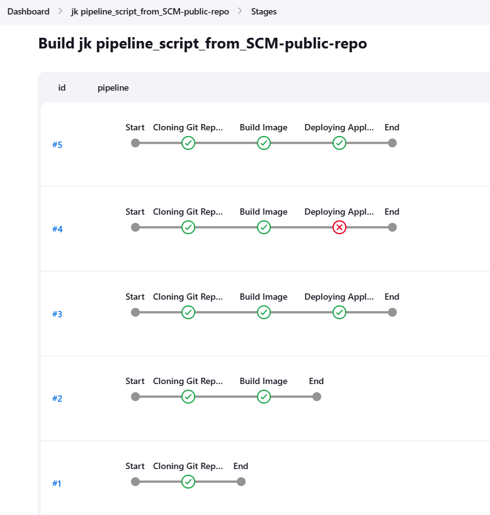Open build #4 details
The image size is (490, 515).
point(57,229)
